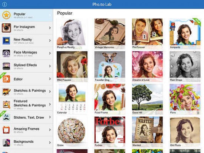Select the Rain Drops effect
Viewport: 204px width, 153px height.
click(185, 66)
